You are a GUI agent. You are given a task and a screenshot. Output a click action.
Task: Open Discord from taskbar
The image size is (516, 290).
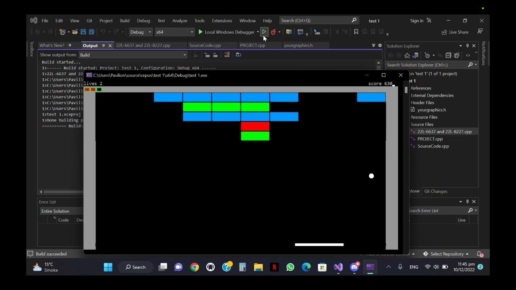click(354, 267)
